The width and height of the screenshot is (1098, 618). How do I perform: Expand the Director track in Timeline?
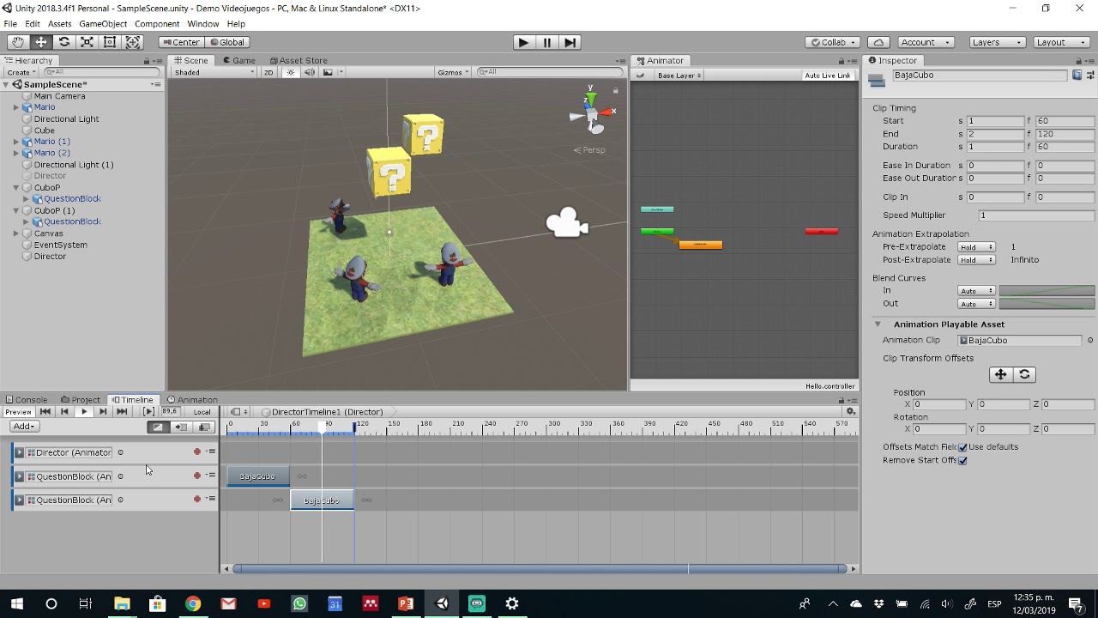(x=20, y=452)
